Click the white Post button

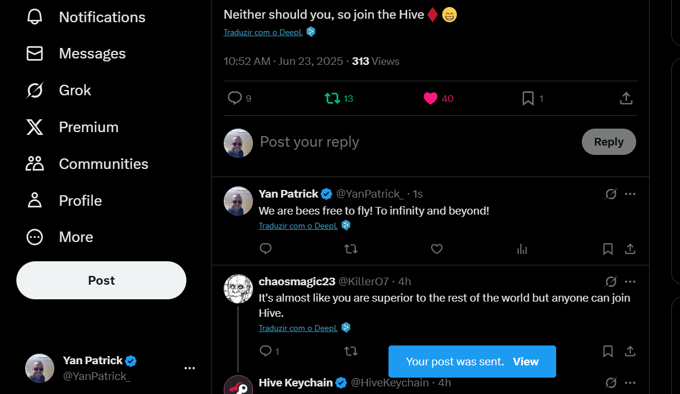[x=102, y=281]
